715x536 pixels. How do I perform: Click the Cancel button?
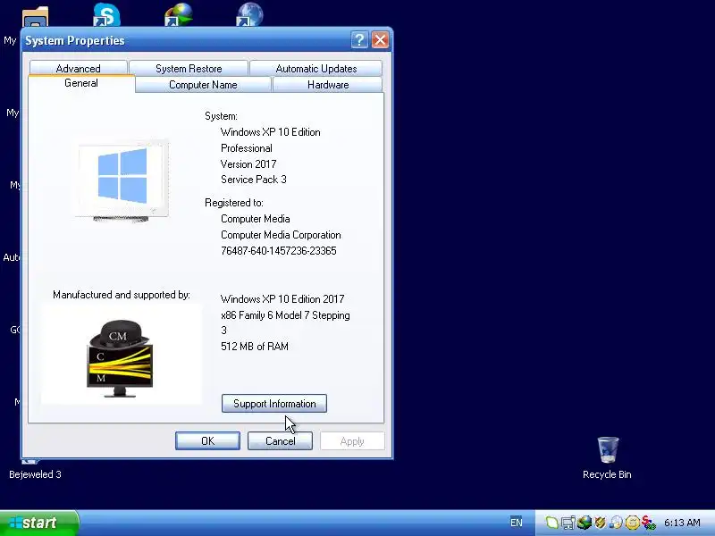[280, 440]
